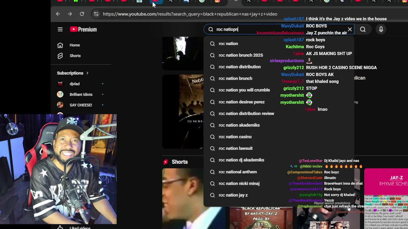Screen dimensions: 408x229
Task: Open the YouTube hamburger guide menu
Action: tap(60, 29)
